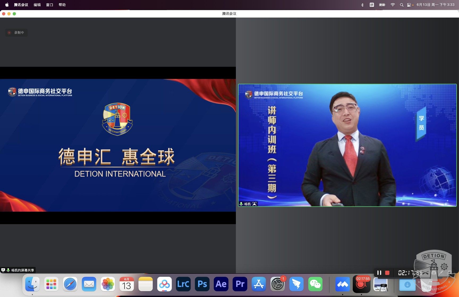Open Tencent Meeting icon in the Dock
The image size is (459, 297).
pos(343,284)
